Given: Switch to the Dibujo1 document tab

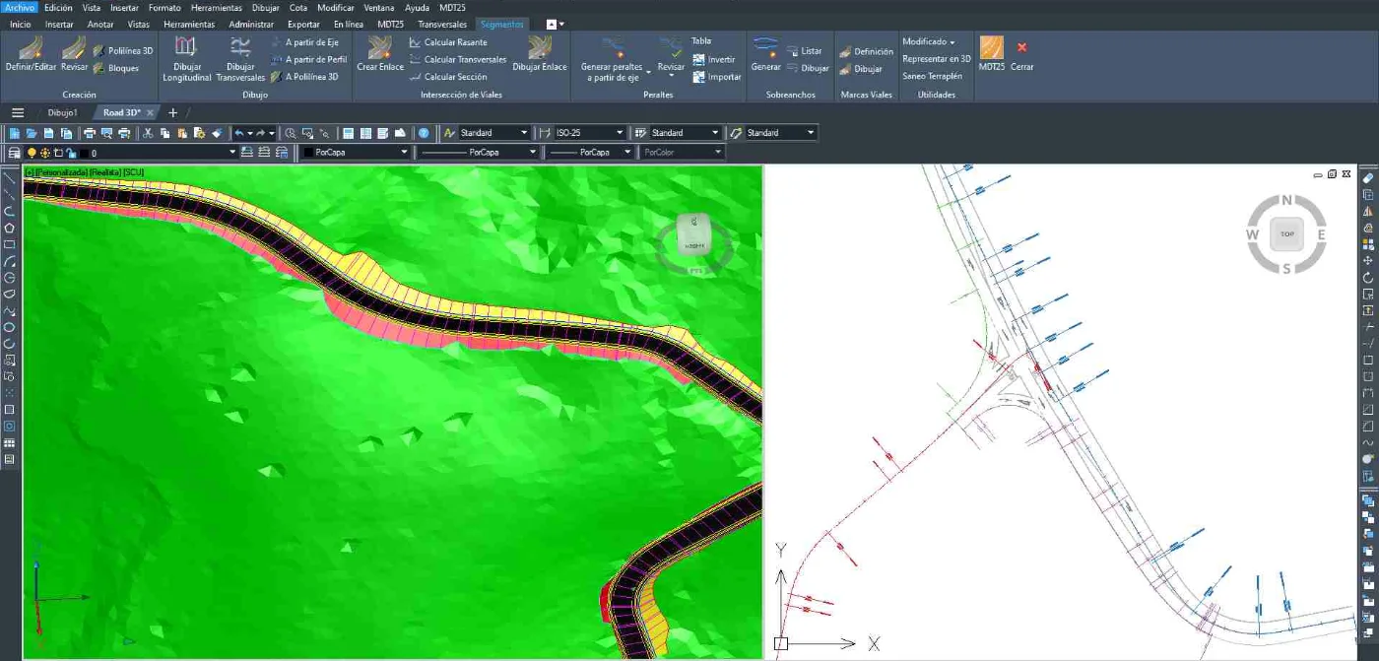Looking at the screenshot, I should tap(63, 112).
